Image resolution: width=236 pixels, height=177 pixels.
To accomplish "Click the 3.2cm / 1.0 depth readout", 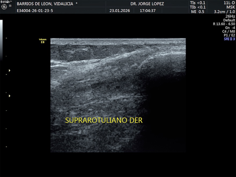I will [x=224, y=12].
